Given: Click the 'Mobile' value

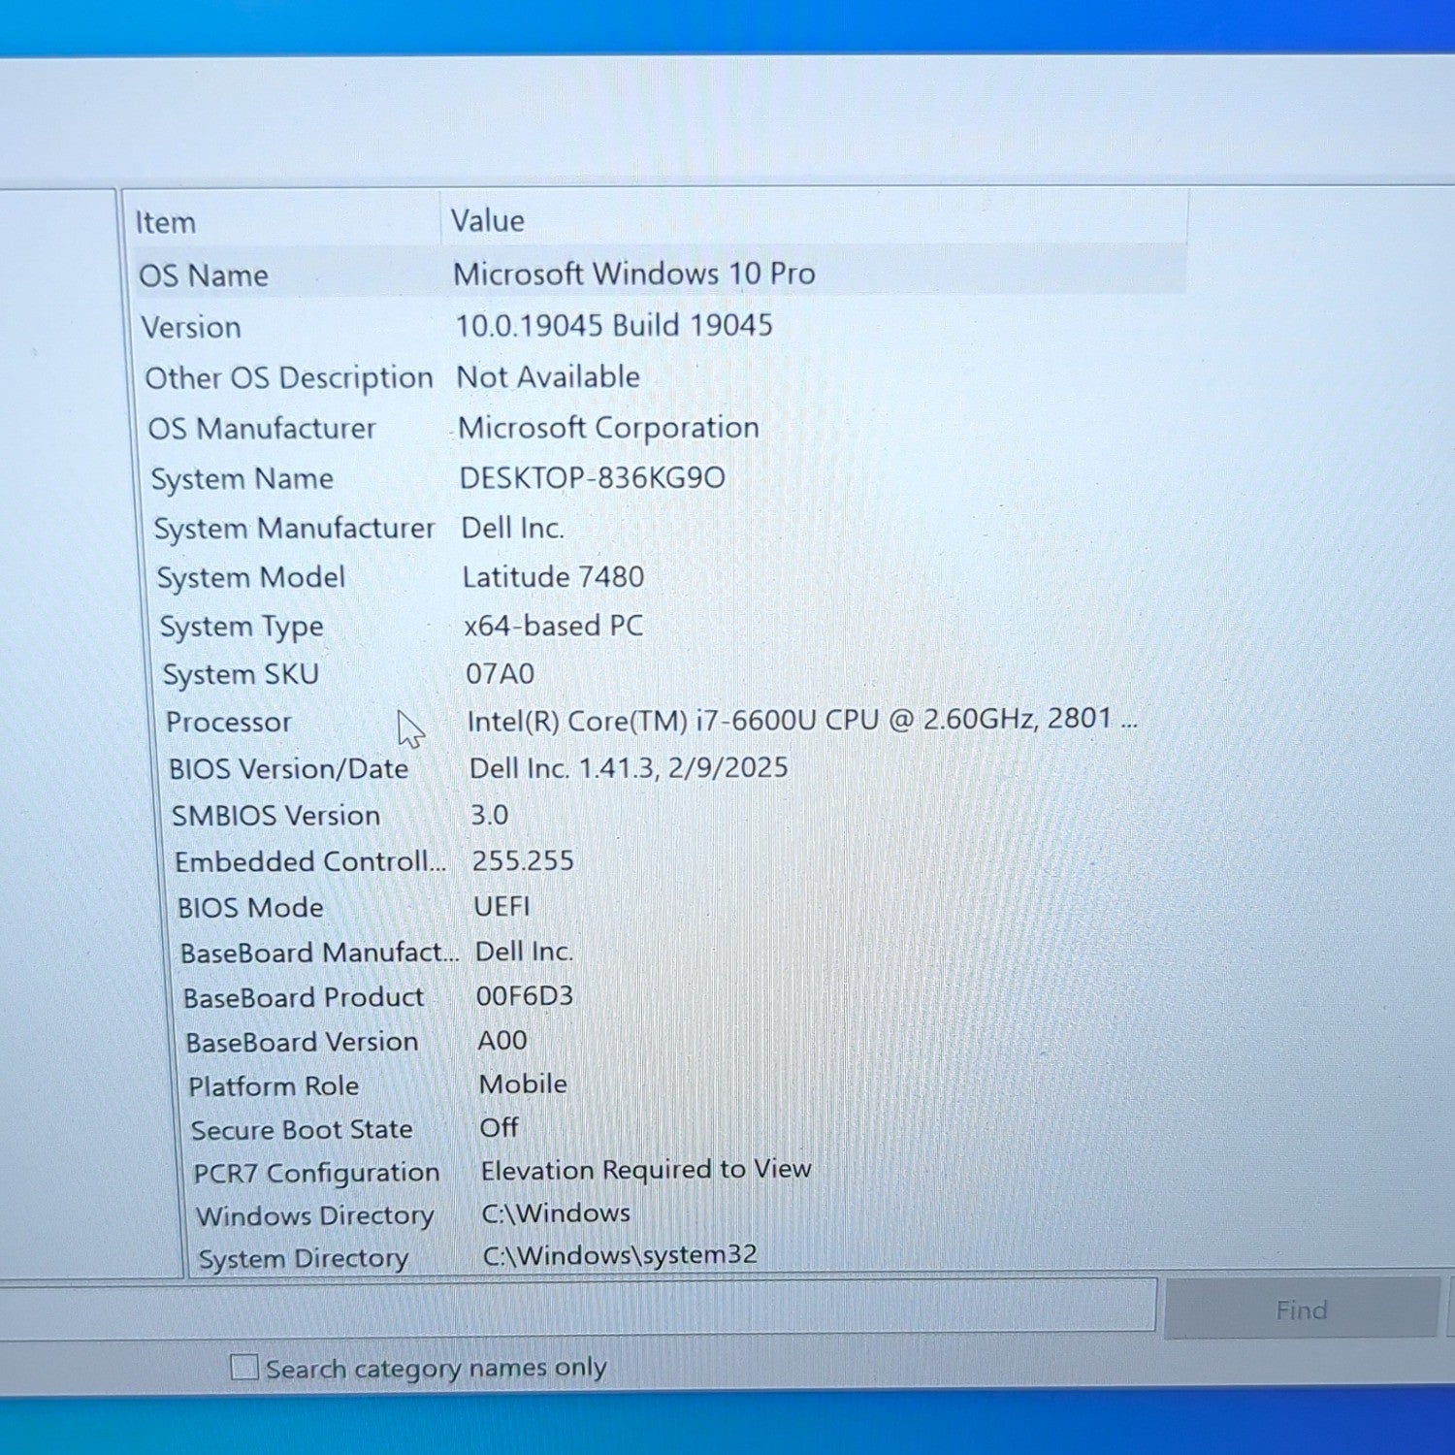Looking at the screenshot, I should [524, 1084].
